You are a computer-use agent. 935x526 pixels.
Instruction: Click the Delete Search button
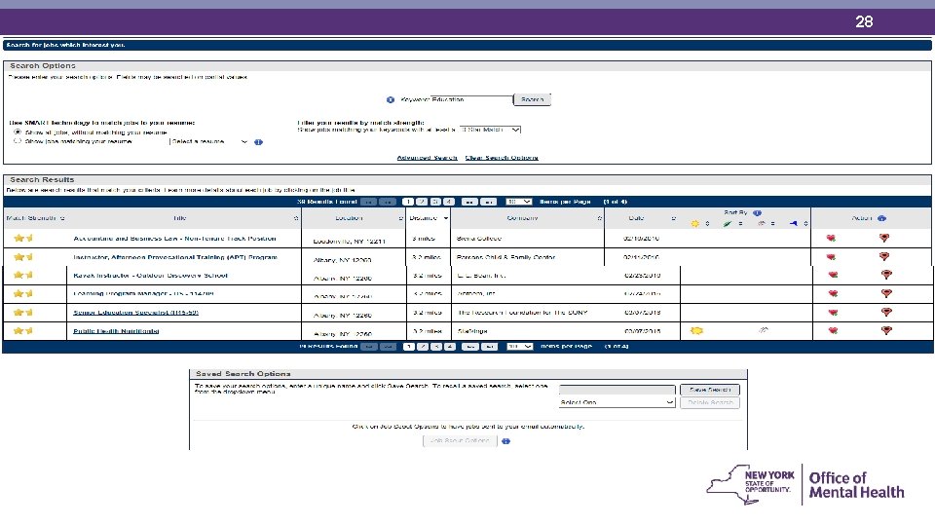tap(710, 402)
